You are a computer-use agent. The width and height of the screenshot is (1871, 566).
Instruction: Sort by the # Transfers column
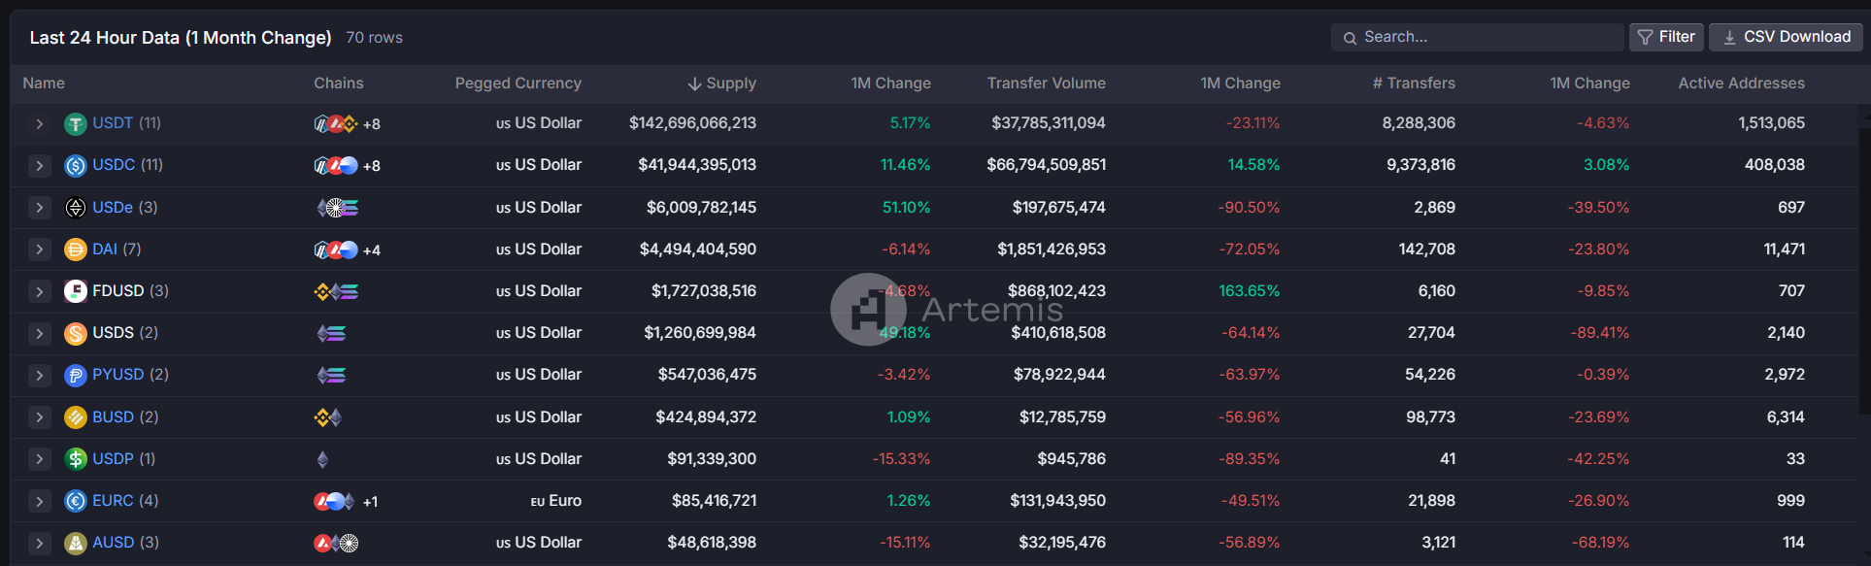(x=1414, y=83)
